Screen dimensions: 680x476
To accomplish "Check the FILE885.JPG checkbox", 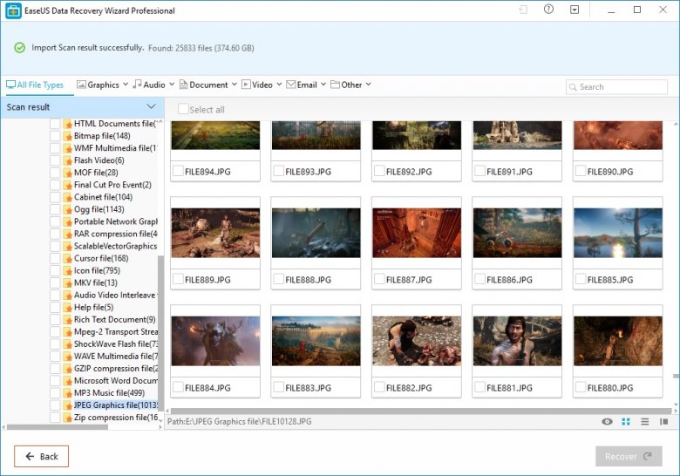I will click(581, 279).
